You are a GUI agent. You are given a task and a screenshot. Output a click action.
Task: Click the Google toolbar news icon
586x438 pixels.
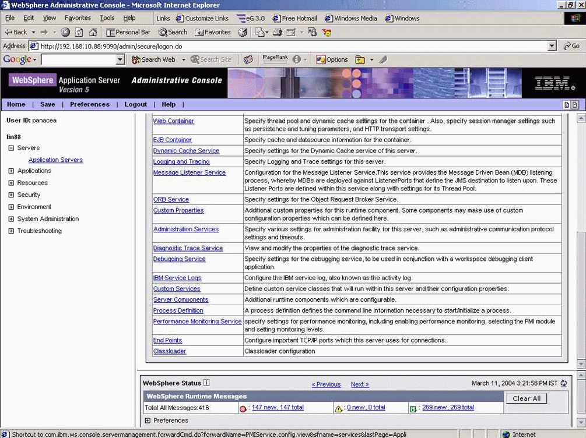248,59
